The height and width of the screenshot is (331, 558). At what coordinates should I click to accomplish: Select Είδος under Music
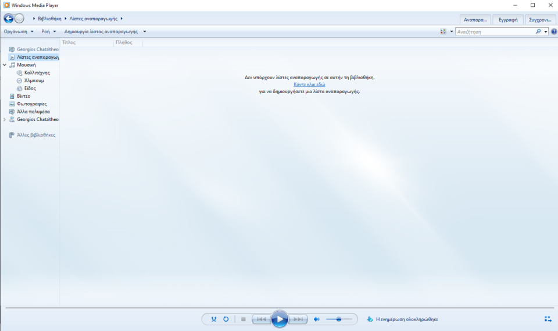point(30,88)
